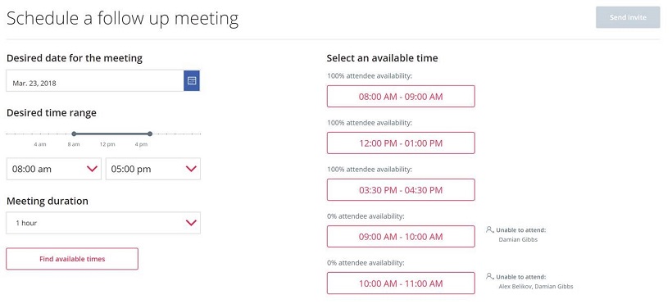672x304 pixels.
Task: Click the 12 pm mark on time slider
Action: pos(107,144)
